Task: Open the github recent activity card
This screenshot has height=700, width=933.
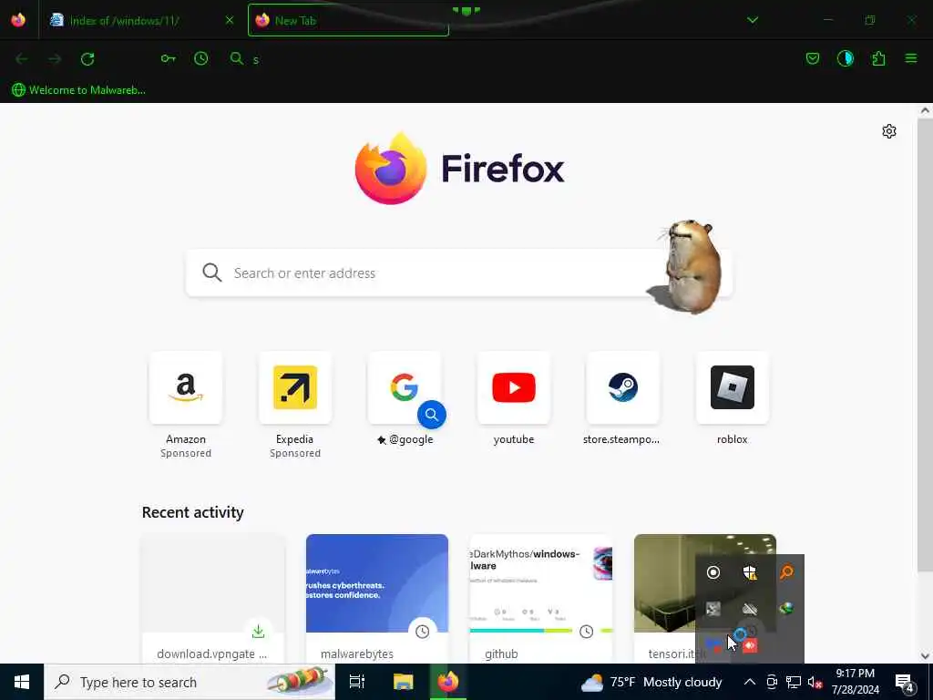Action: [x=541, y=598]
